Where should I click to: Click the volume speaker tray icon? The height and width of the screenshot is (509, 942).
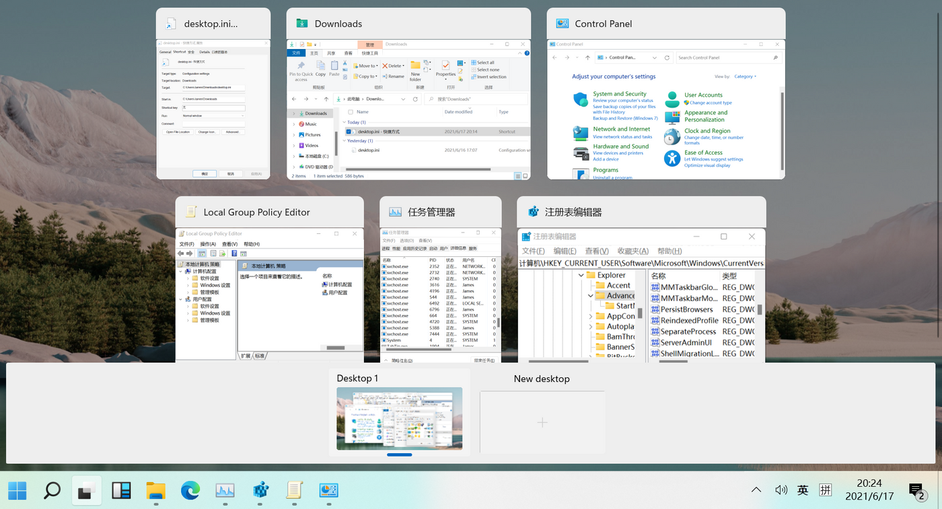(781, 490)
